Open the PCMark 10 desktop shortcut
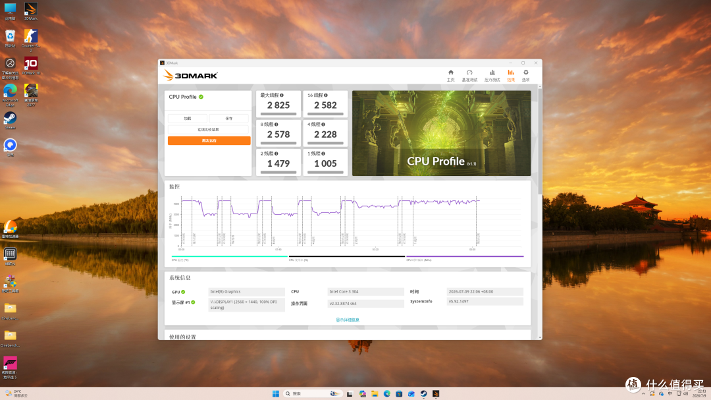 31,67
